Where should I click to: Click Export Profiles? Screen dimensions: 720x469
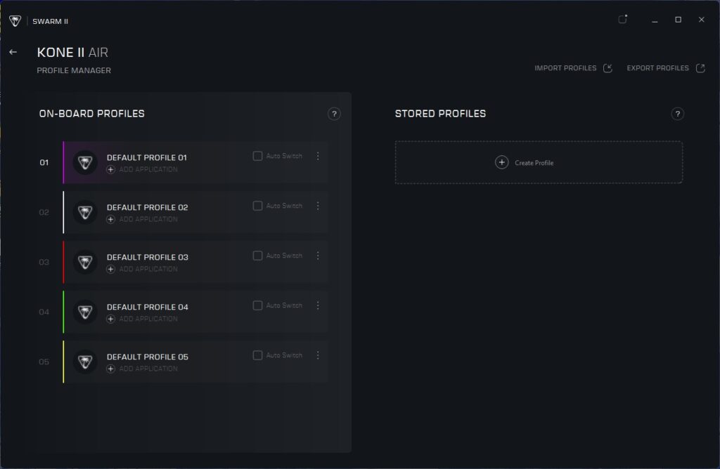(x=665, y=68)
